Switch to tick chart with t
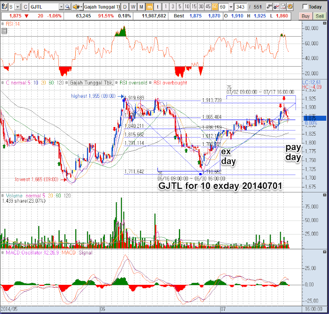Viewport: 329px width, 314px height. 158,7
